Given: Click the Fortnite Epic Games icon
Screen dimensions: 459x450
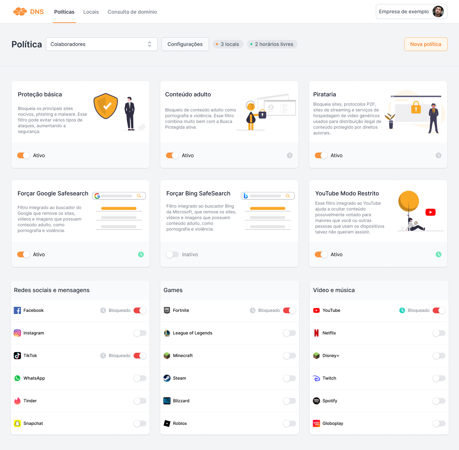Looking at the screenshot, I should point(167,310).
